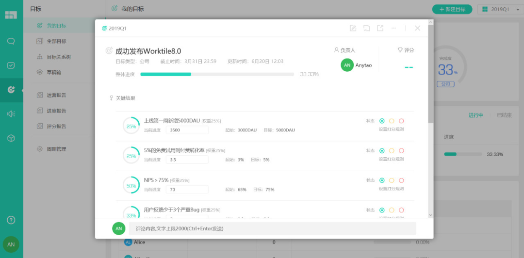Viewport: 524px width, 258px height.
Task: Click 设置打分规则 for NPS > 75%
Action: pos(392,189)
